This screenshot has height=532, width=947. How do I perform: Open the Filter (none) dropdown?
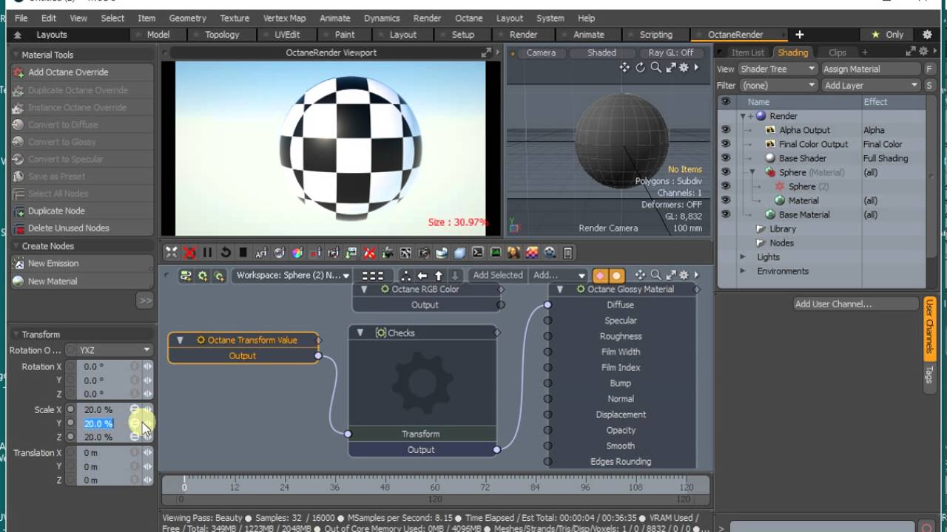(778, 85)
